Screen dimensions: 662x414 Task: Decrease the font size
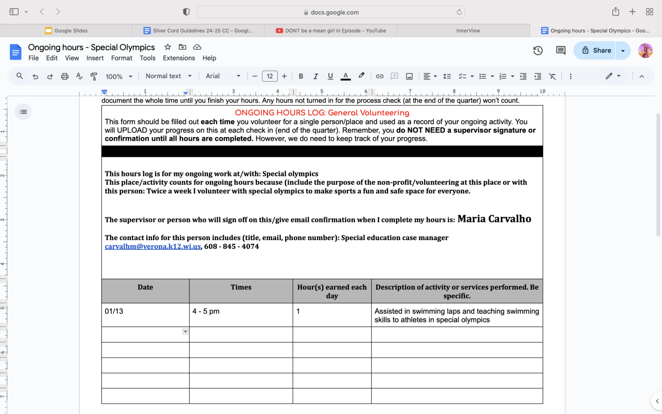click(x=254, y=76)
